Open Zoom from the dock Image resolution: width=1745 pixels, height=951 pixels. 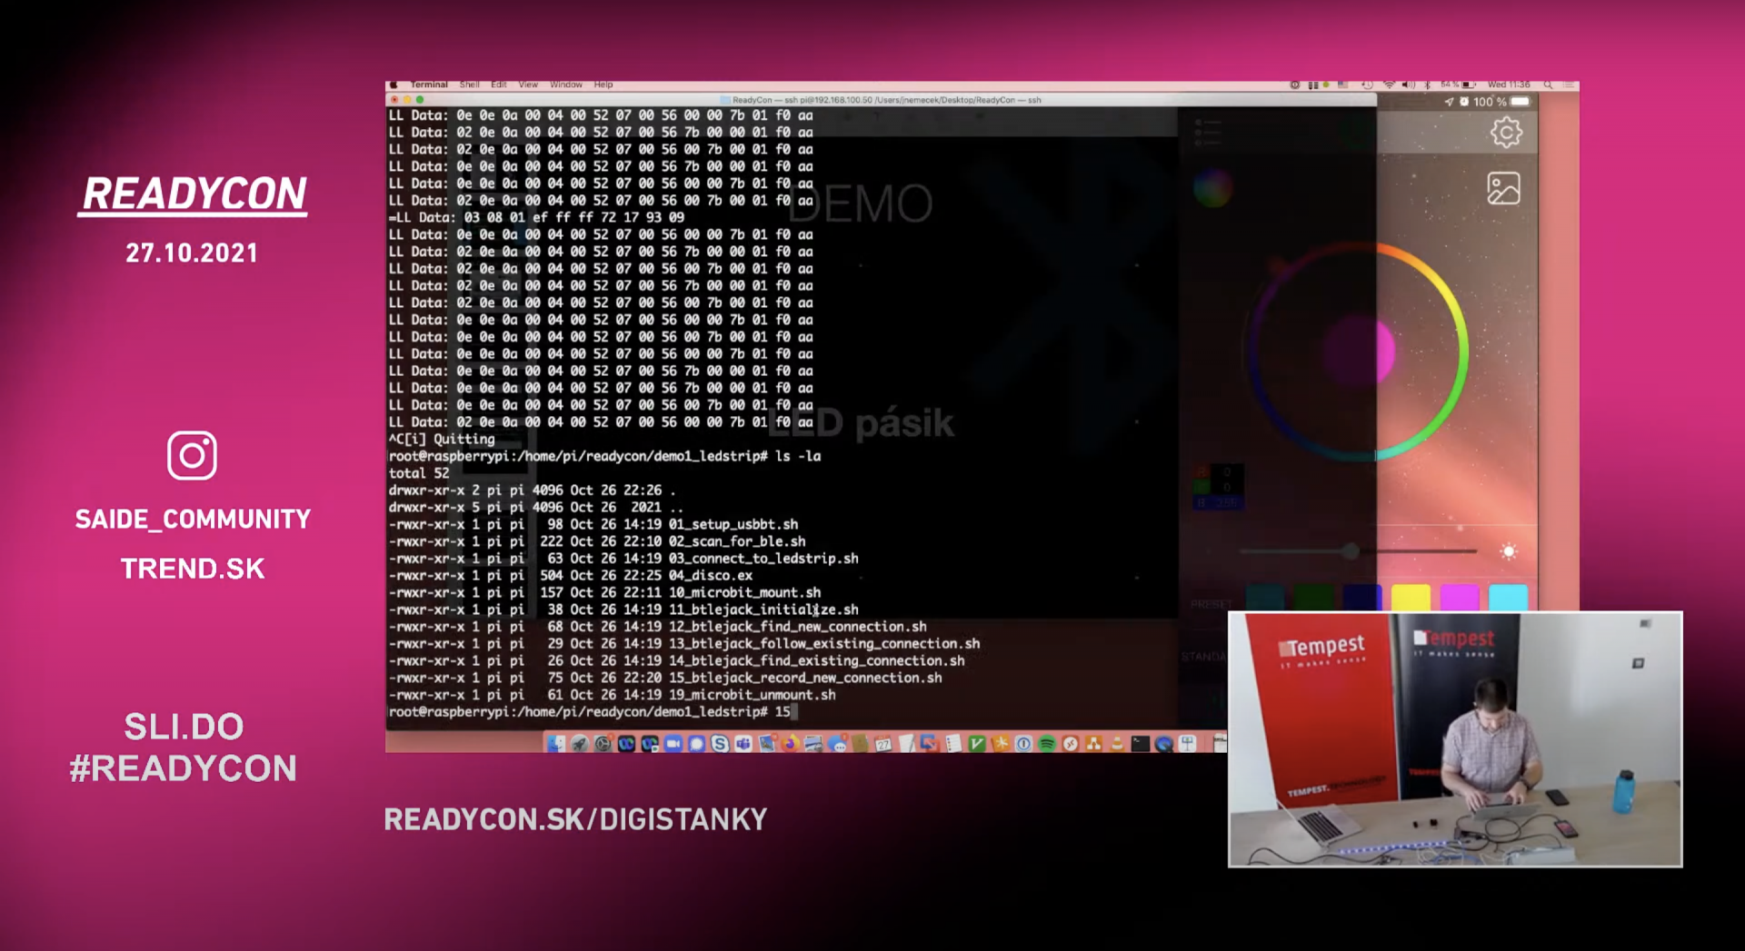point(673,744)
